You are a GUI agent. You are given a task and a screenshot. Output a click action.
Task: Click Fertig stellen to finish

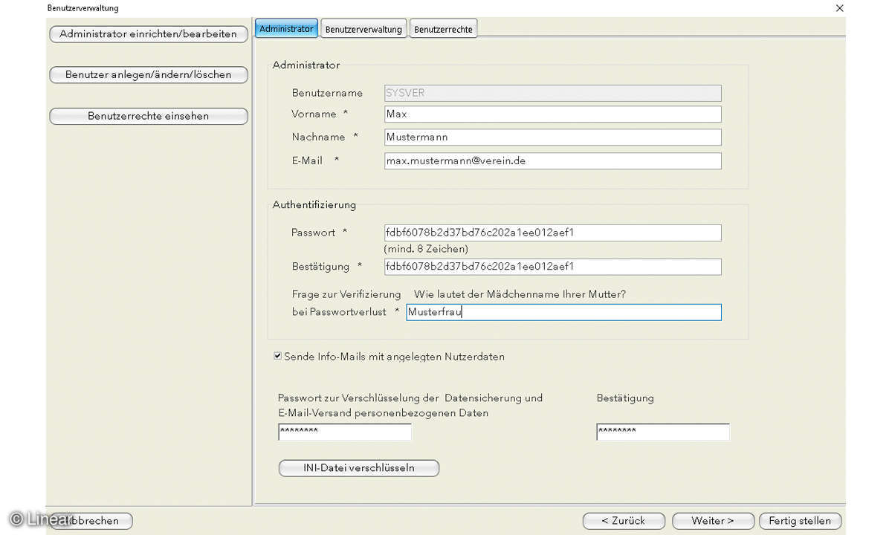(801, 521)
